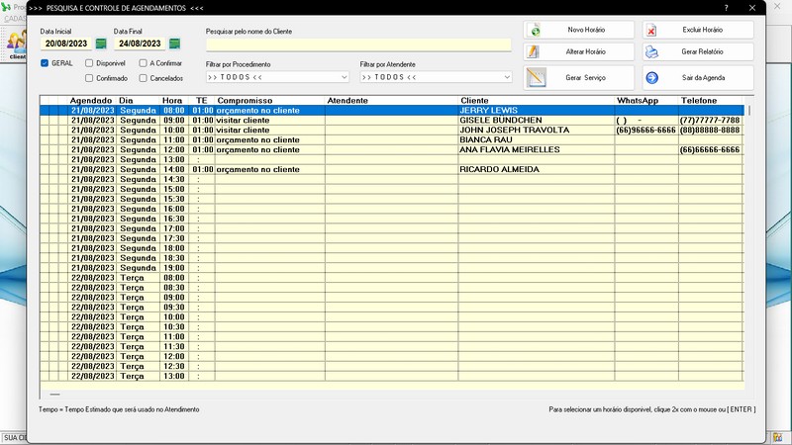
Task: Select the JOHN JOSEPH TRAVOLTA client cell
Action: (x=537, y=131)
